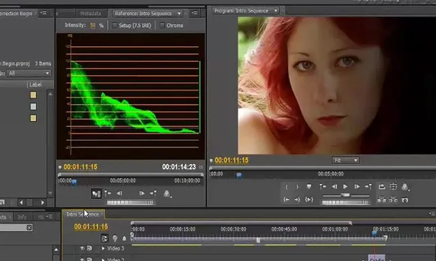The height and width of the screenshot is (261, 436).
Task: Open Reference: Intro Sequence dropdown
Action: tap(179, 14)
